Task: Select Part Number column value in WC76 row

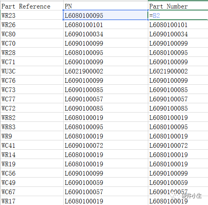Action: point(178,80)
